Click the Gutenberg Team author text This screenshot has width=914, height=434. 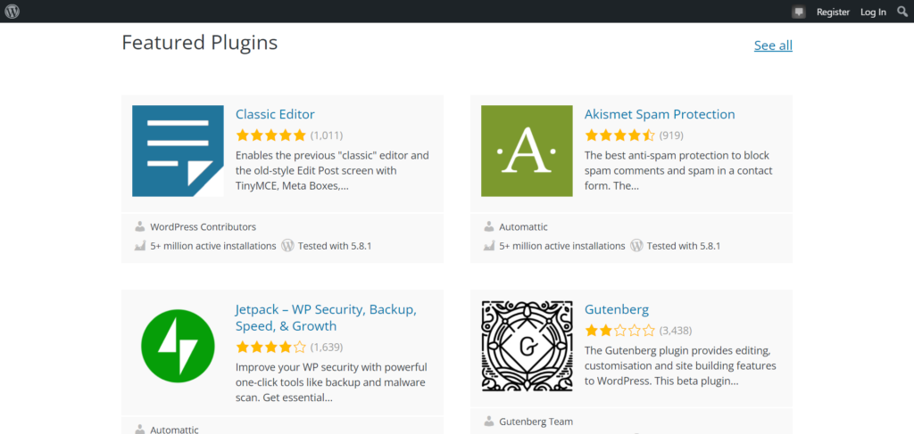click(x=536, y=422)
